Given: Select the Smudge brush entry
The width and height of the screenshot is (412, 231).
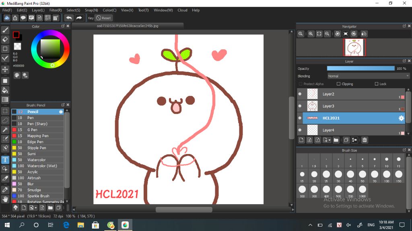Looking at the screenshot, I should (x=37, y=190).
